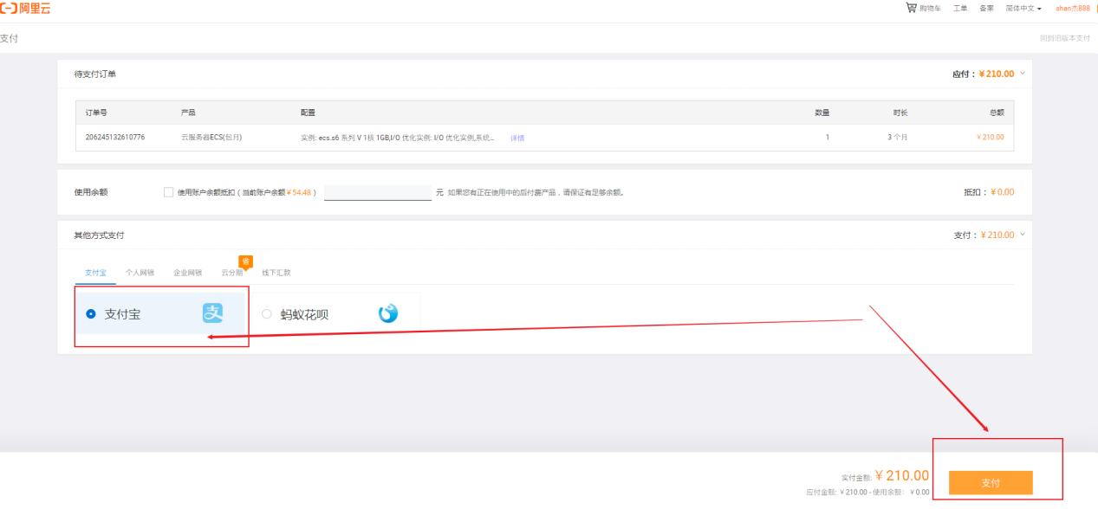1098x509 pixels.
Task: Open the 购物车 shopping cart icon
Action: point(911,8)
